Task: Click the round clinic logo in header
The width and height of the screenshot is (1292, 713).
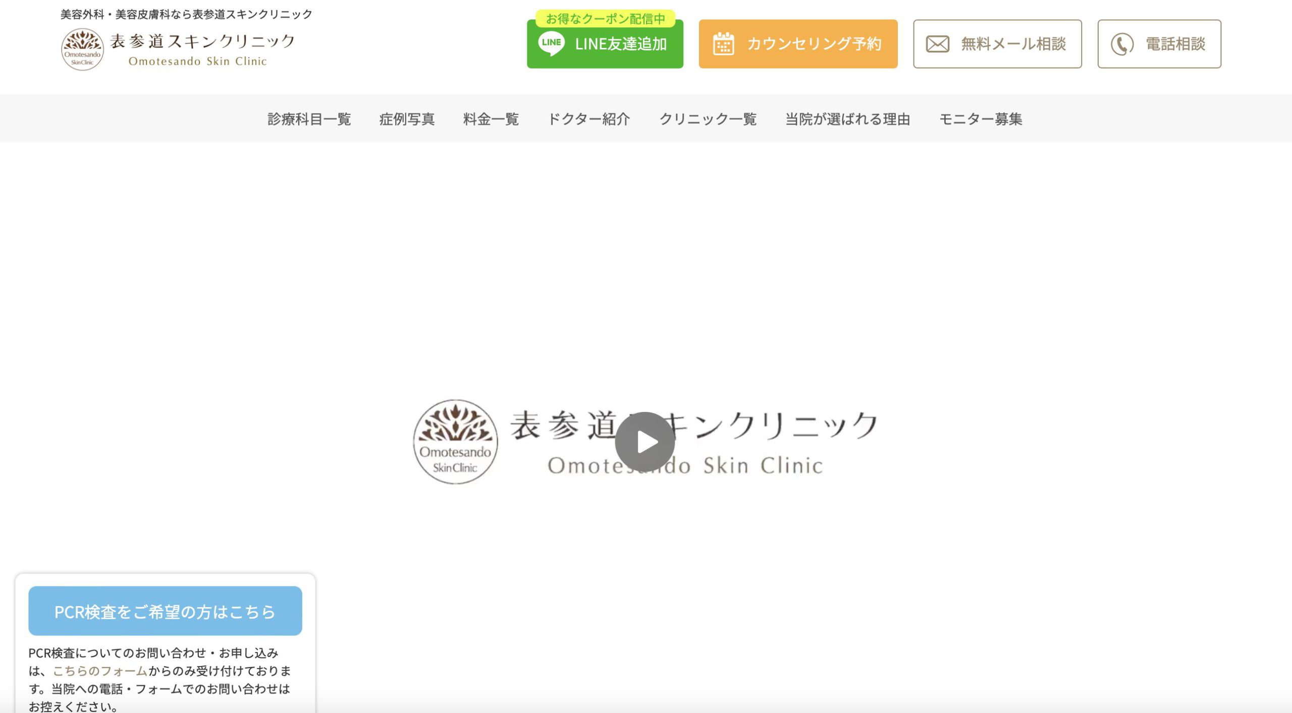Action: [x=82, y=49]
